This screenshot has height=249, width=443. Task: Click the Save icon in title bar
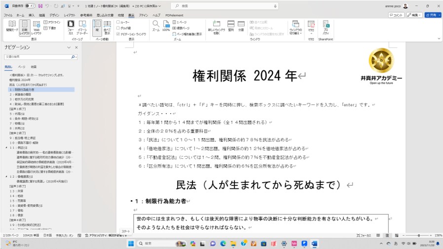click(x=40, y=6)
